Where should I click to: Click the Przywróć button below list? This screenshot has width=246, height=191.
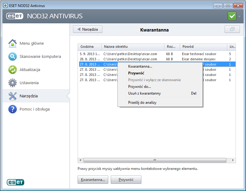126,180
